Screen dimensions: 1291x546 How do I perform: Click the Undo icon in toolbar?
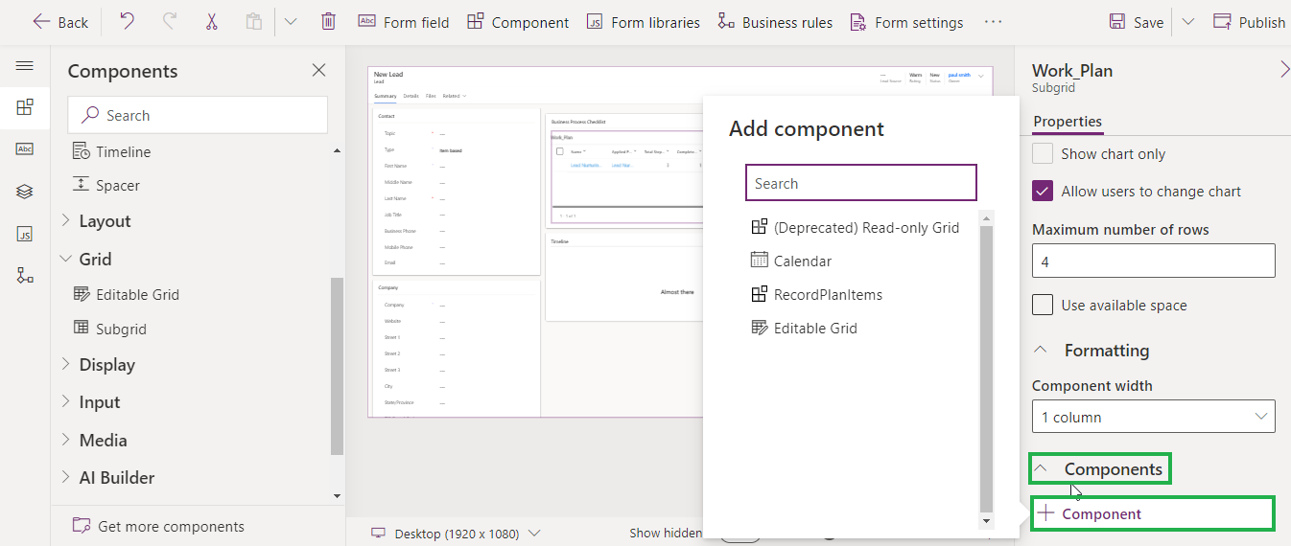pos(128,21)
